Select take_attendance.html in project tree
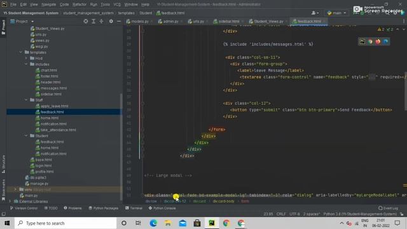Screen dimensions: 407x229 tap(55, 130)
